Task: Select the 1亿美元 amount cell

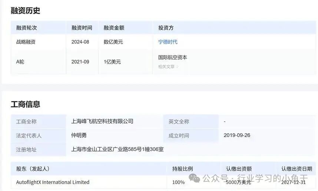Action: [112, 62]
